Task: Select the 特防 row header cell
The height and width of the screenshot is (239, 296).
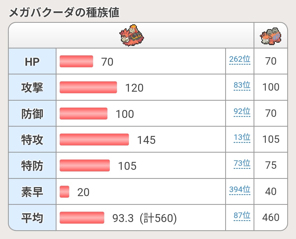Action: [x=32, y=165]
